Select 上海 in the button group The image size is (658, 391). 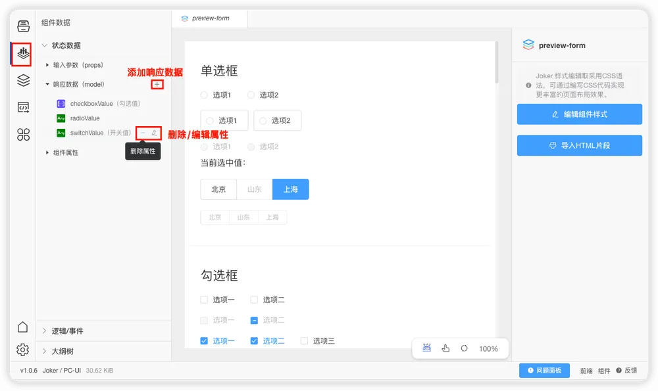pos(290,189)
